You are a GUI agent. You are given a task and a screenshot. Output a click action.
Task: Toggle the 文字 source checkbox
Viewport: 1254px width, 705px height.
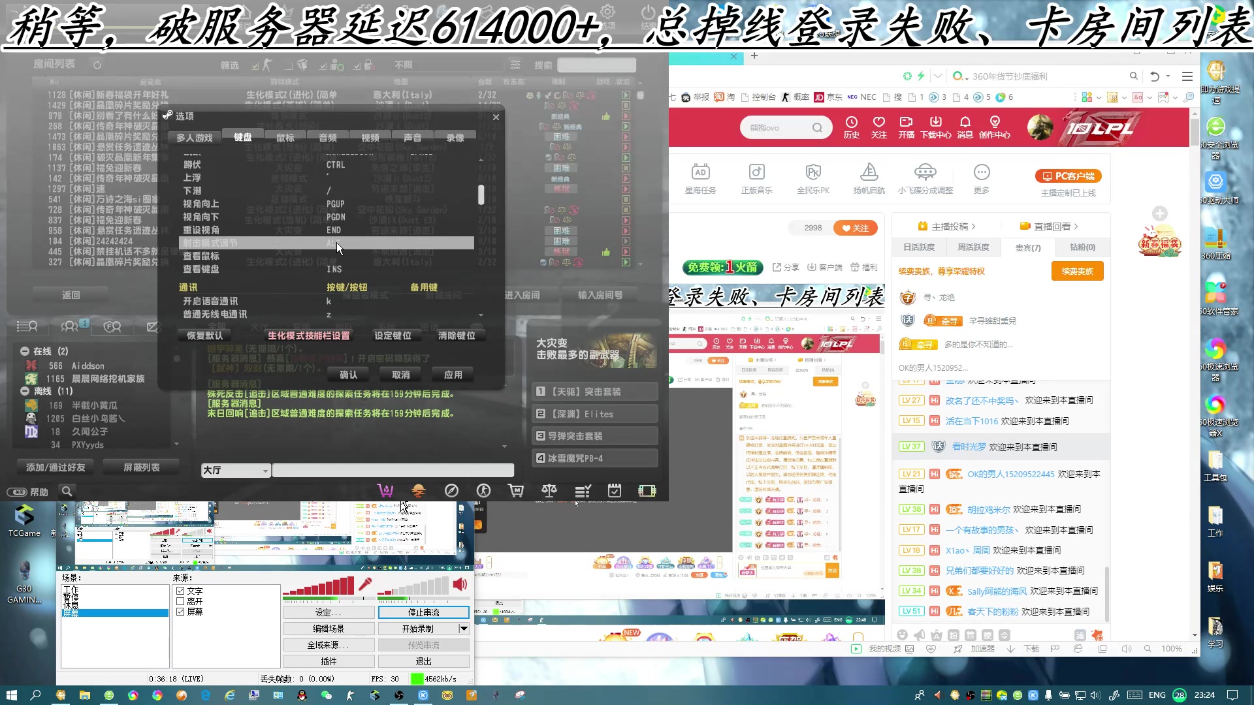(x=180, y=591)
